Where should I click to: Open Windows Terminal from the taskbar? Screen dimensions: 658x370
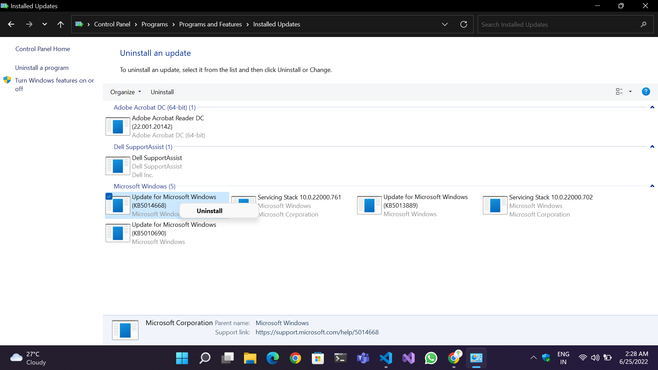[x=340, y=358]
